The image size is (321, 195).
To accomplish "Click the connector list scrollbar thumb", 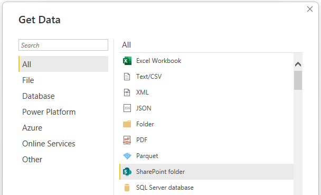I will coord(298,80).
